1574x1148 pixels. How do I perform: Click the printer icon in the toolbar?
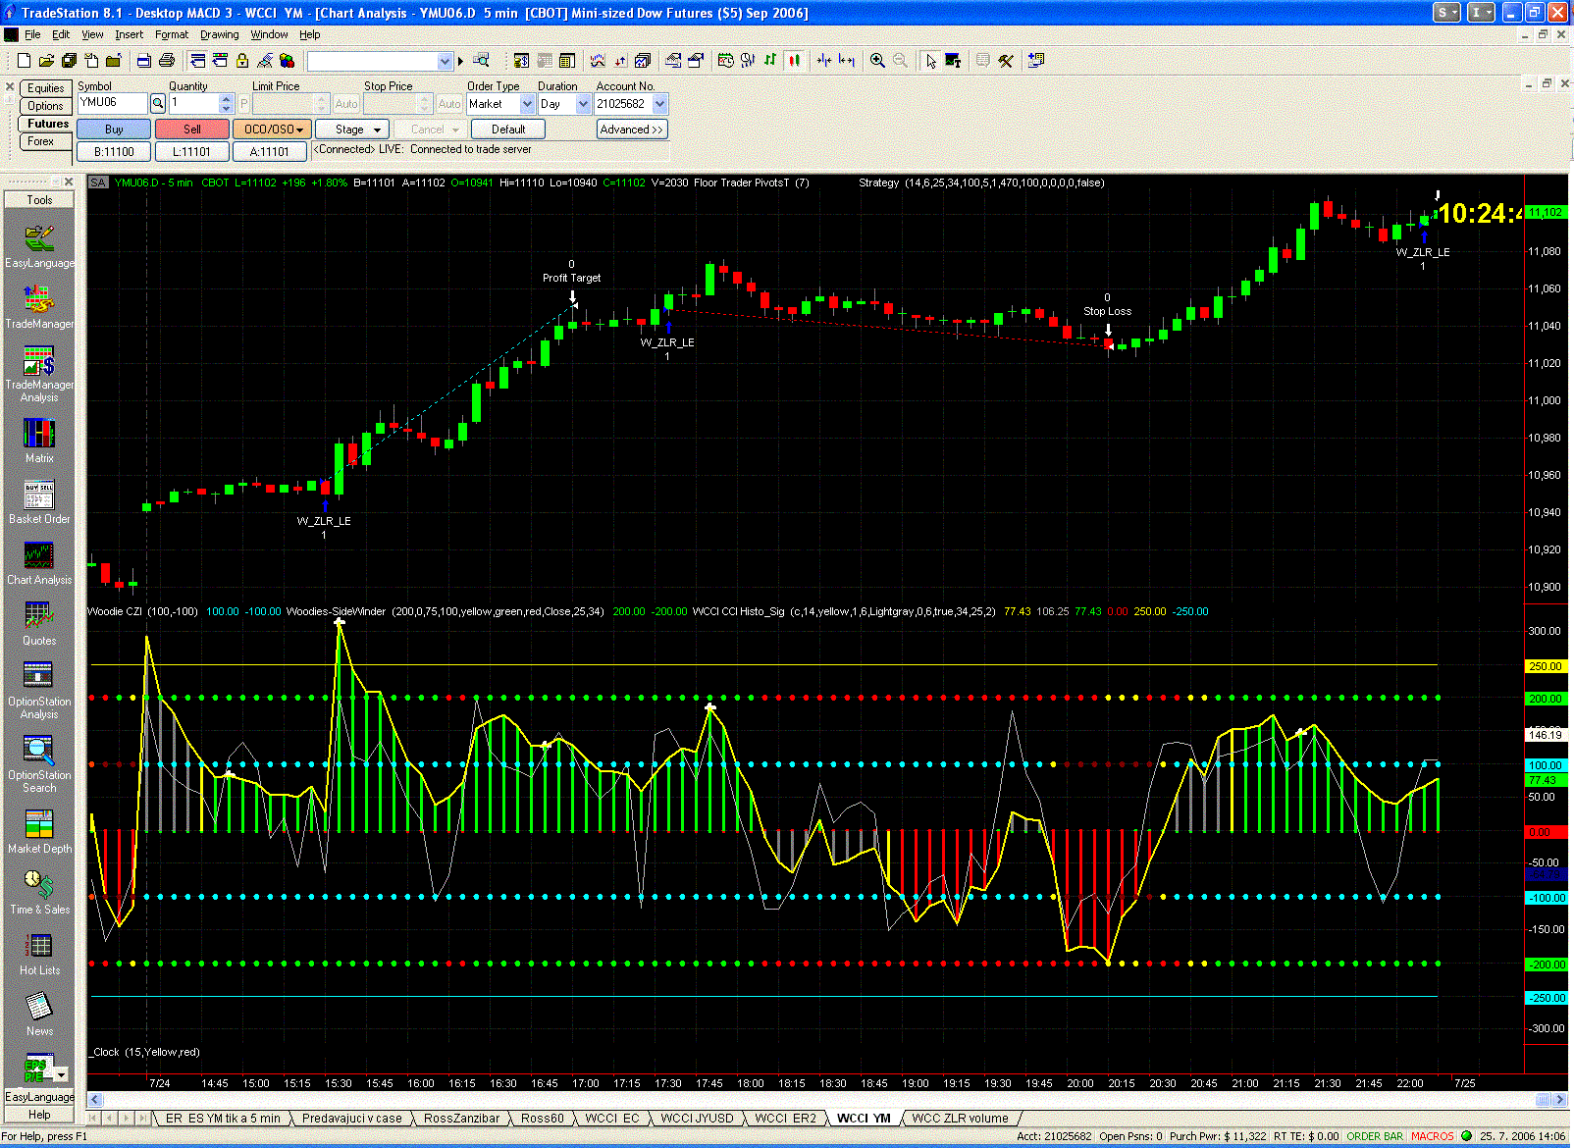pos(166,61)
